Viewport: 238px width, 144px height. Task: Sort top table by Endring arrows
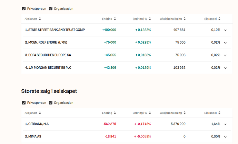[x=115, y=19]
